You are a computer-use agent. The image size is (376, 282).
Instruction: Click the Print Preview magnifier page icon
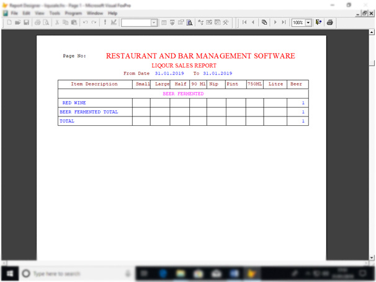coord(46,22)
